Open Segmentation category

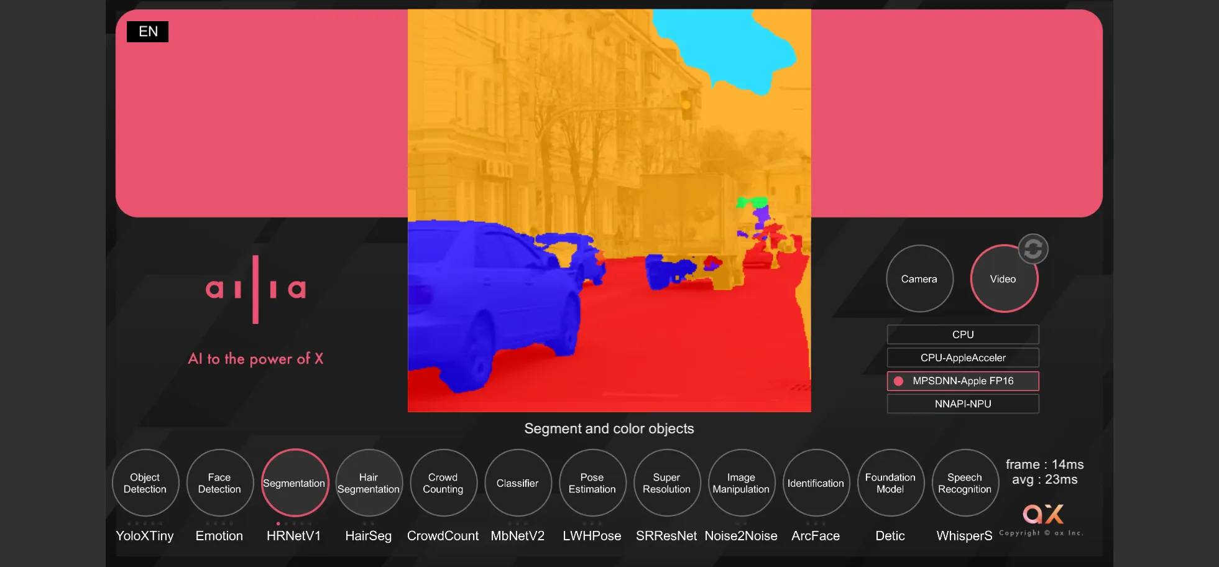pos(295,483)
